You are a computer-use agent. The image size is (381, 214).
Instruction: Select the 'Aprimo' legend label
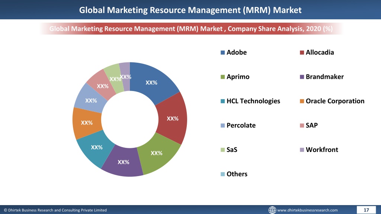point(238,77)
